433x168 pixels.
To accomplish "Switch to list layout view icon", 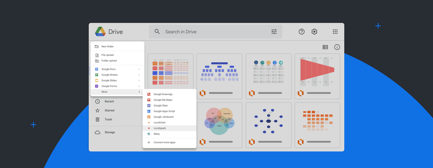I will pos(325,47).
